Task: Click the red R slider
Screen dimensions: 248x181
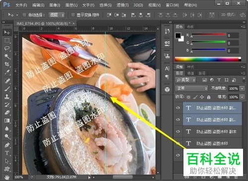Action: click(209, 34)
